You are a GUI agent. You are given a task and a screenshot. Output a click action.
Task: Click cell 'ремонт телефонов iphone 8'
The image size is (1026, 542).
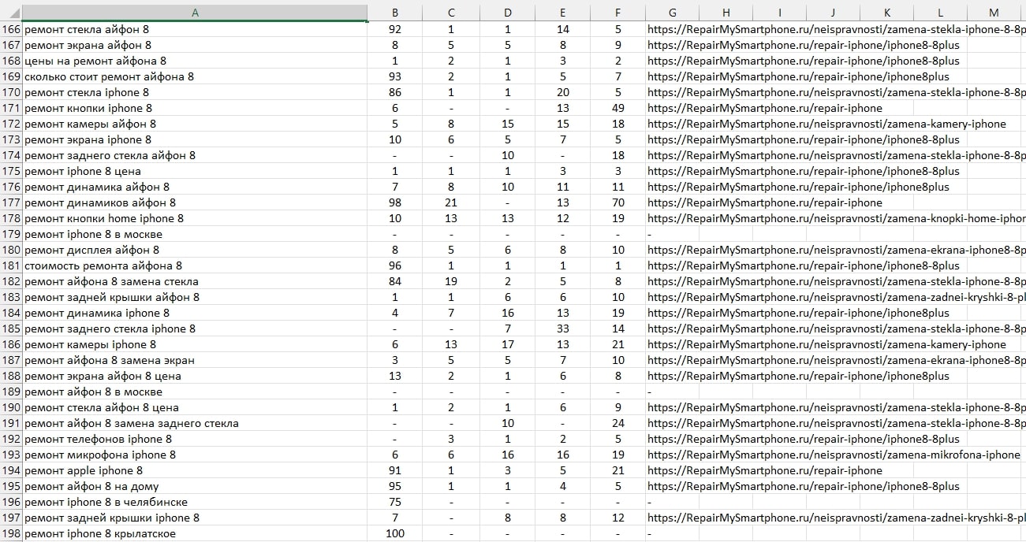pyautogui.click(x=195, y=439)
